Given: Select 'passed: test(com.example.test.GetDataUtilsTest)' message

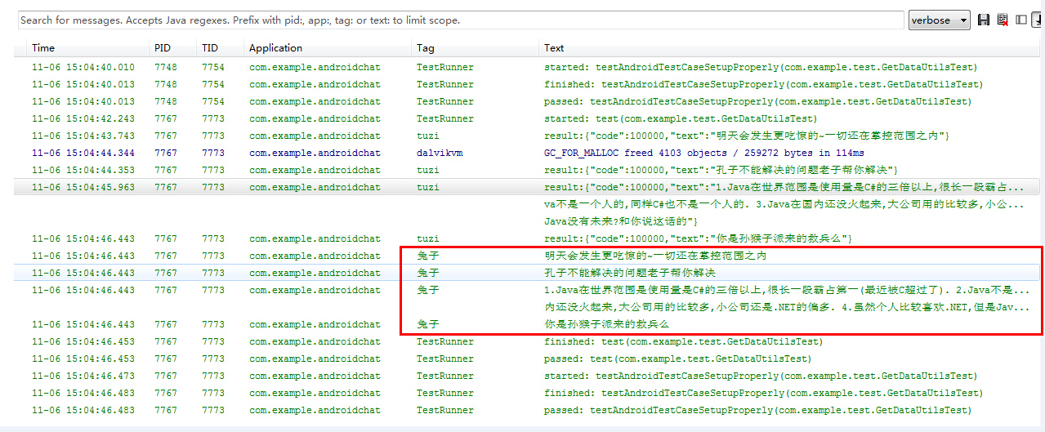Looking at the screenshot, I should 677,359.
